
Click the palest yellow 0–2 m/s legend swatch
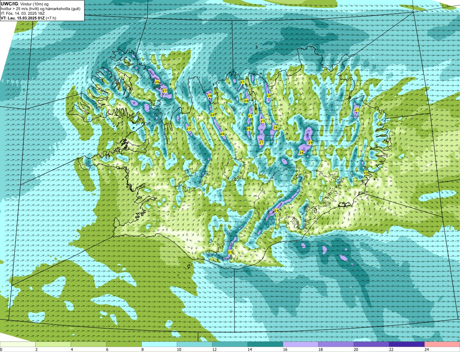pyautogui.click(x=18, y=344)
